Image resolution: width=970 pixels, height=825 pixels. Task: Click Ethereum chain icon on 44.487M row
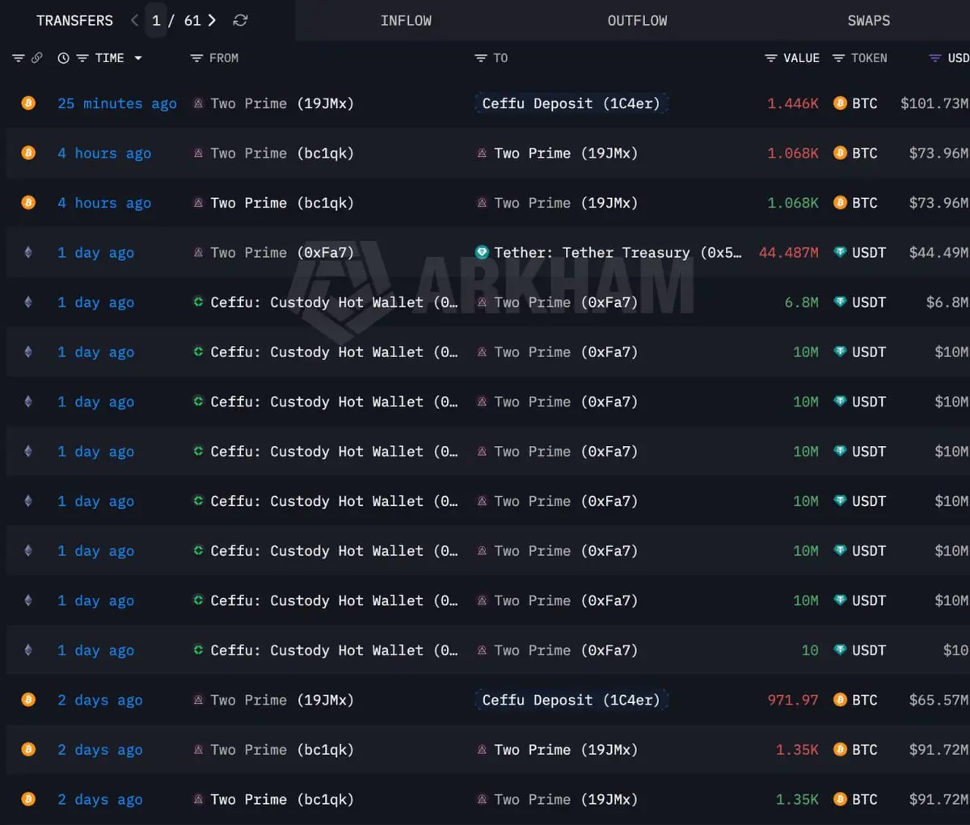[28, 253]
